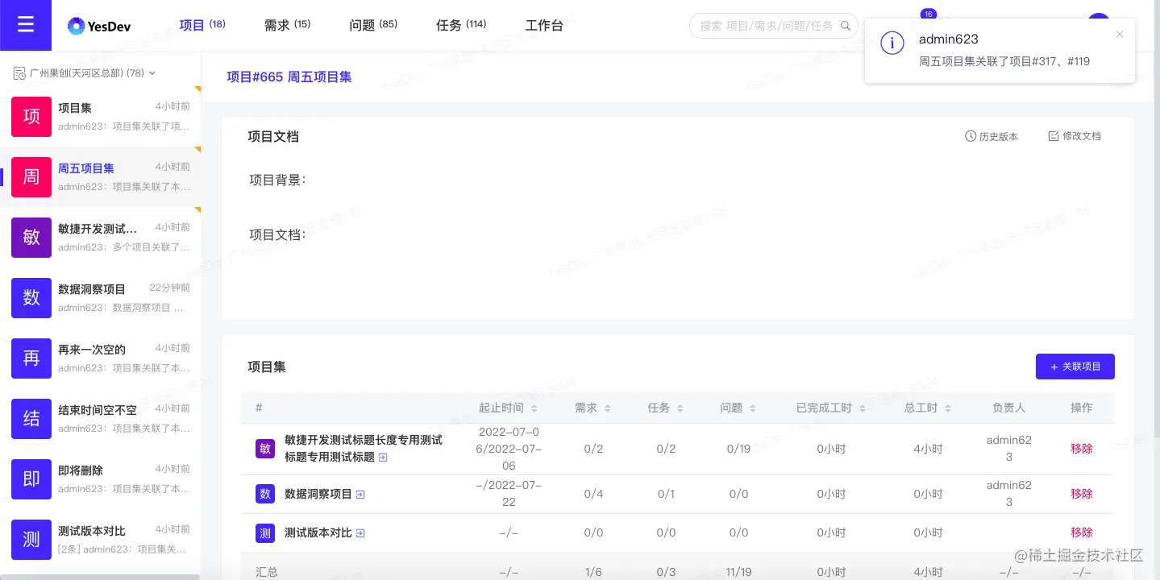Select the 测试版本对比 sidebar icon

tap(31, 540)
